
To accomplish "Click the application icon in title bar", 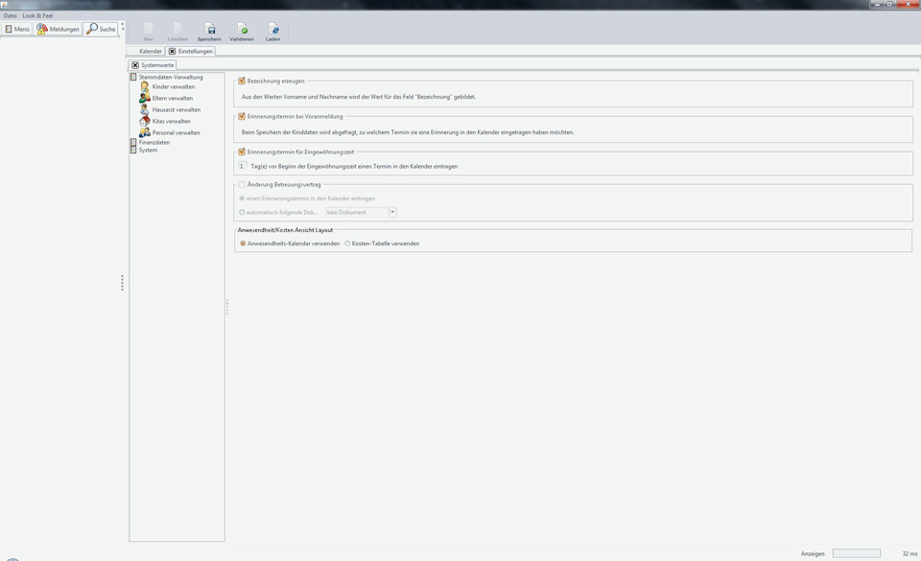I will 4,5.
